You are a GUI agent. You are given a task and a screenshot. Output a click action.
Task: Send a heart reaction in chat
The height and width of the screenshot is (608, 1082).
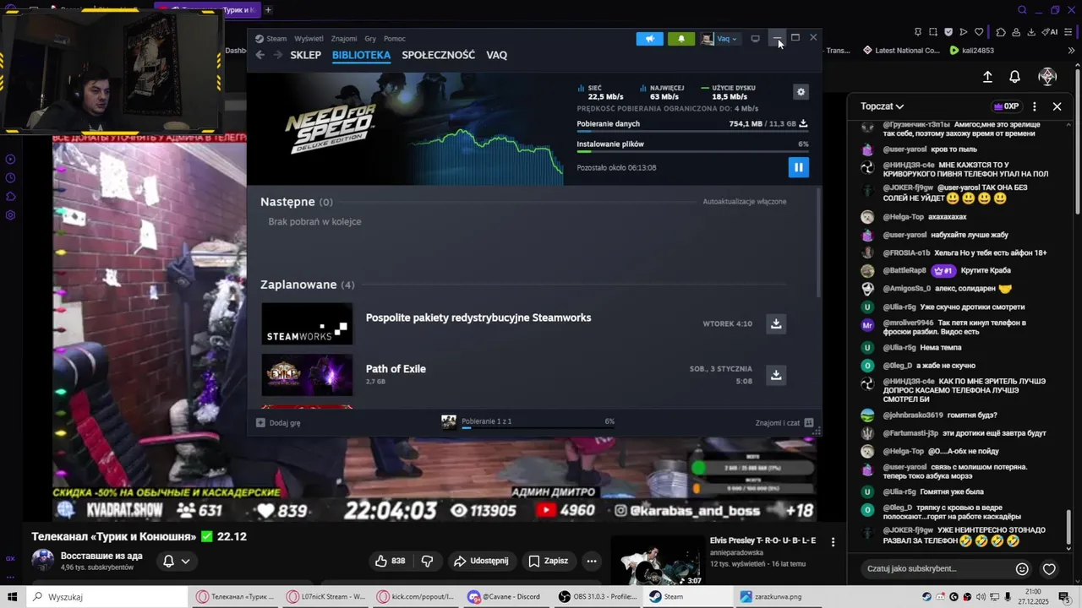(1049, 569)
